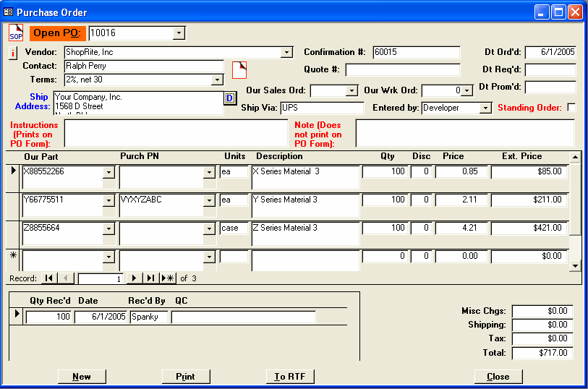Click the red document icon beside Contact
This screenshot has height=389, width=588.
coord(239,69)
